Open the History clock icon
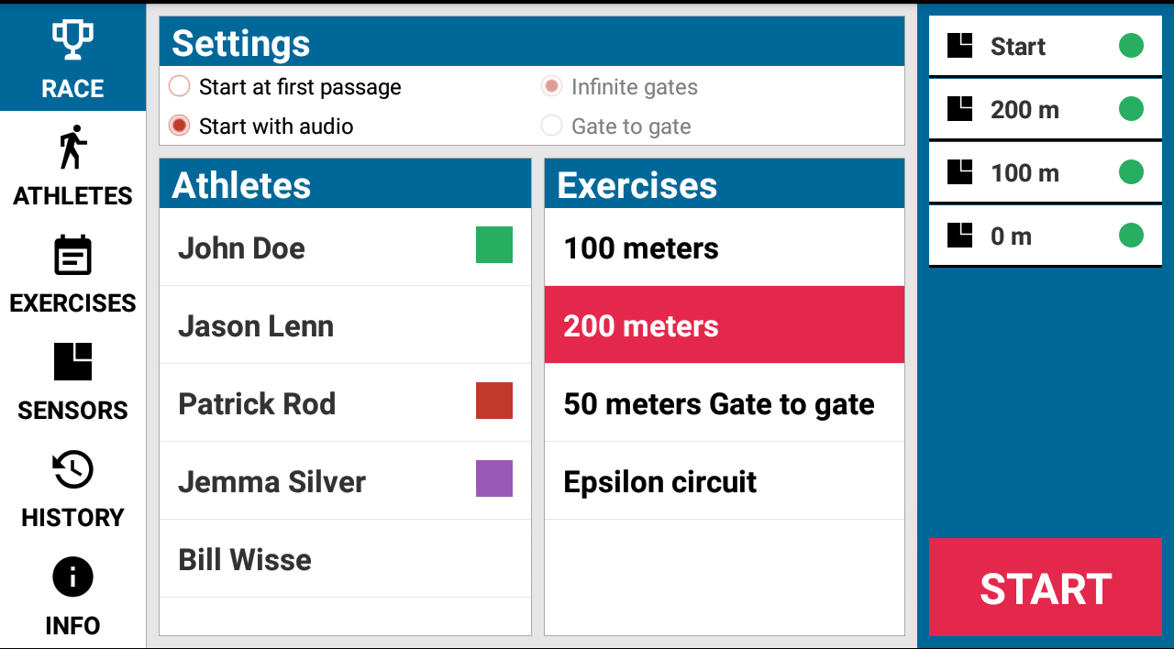Viewport: 1174px width, 649px height. tap(72, 470)
